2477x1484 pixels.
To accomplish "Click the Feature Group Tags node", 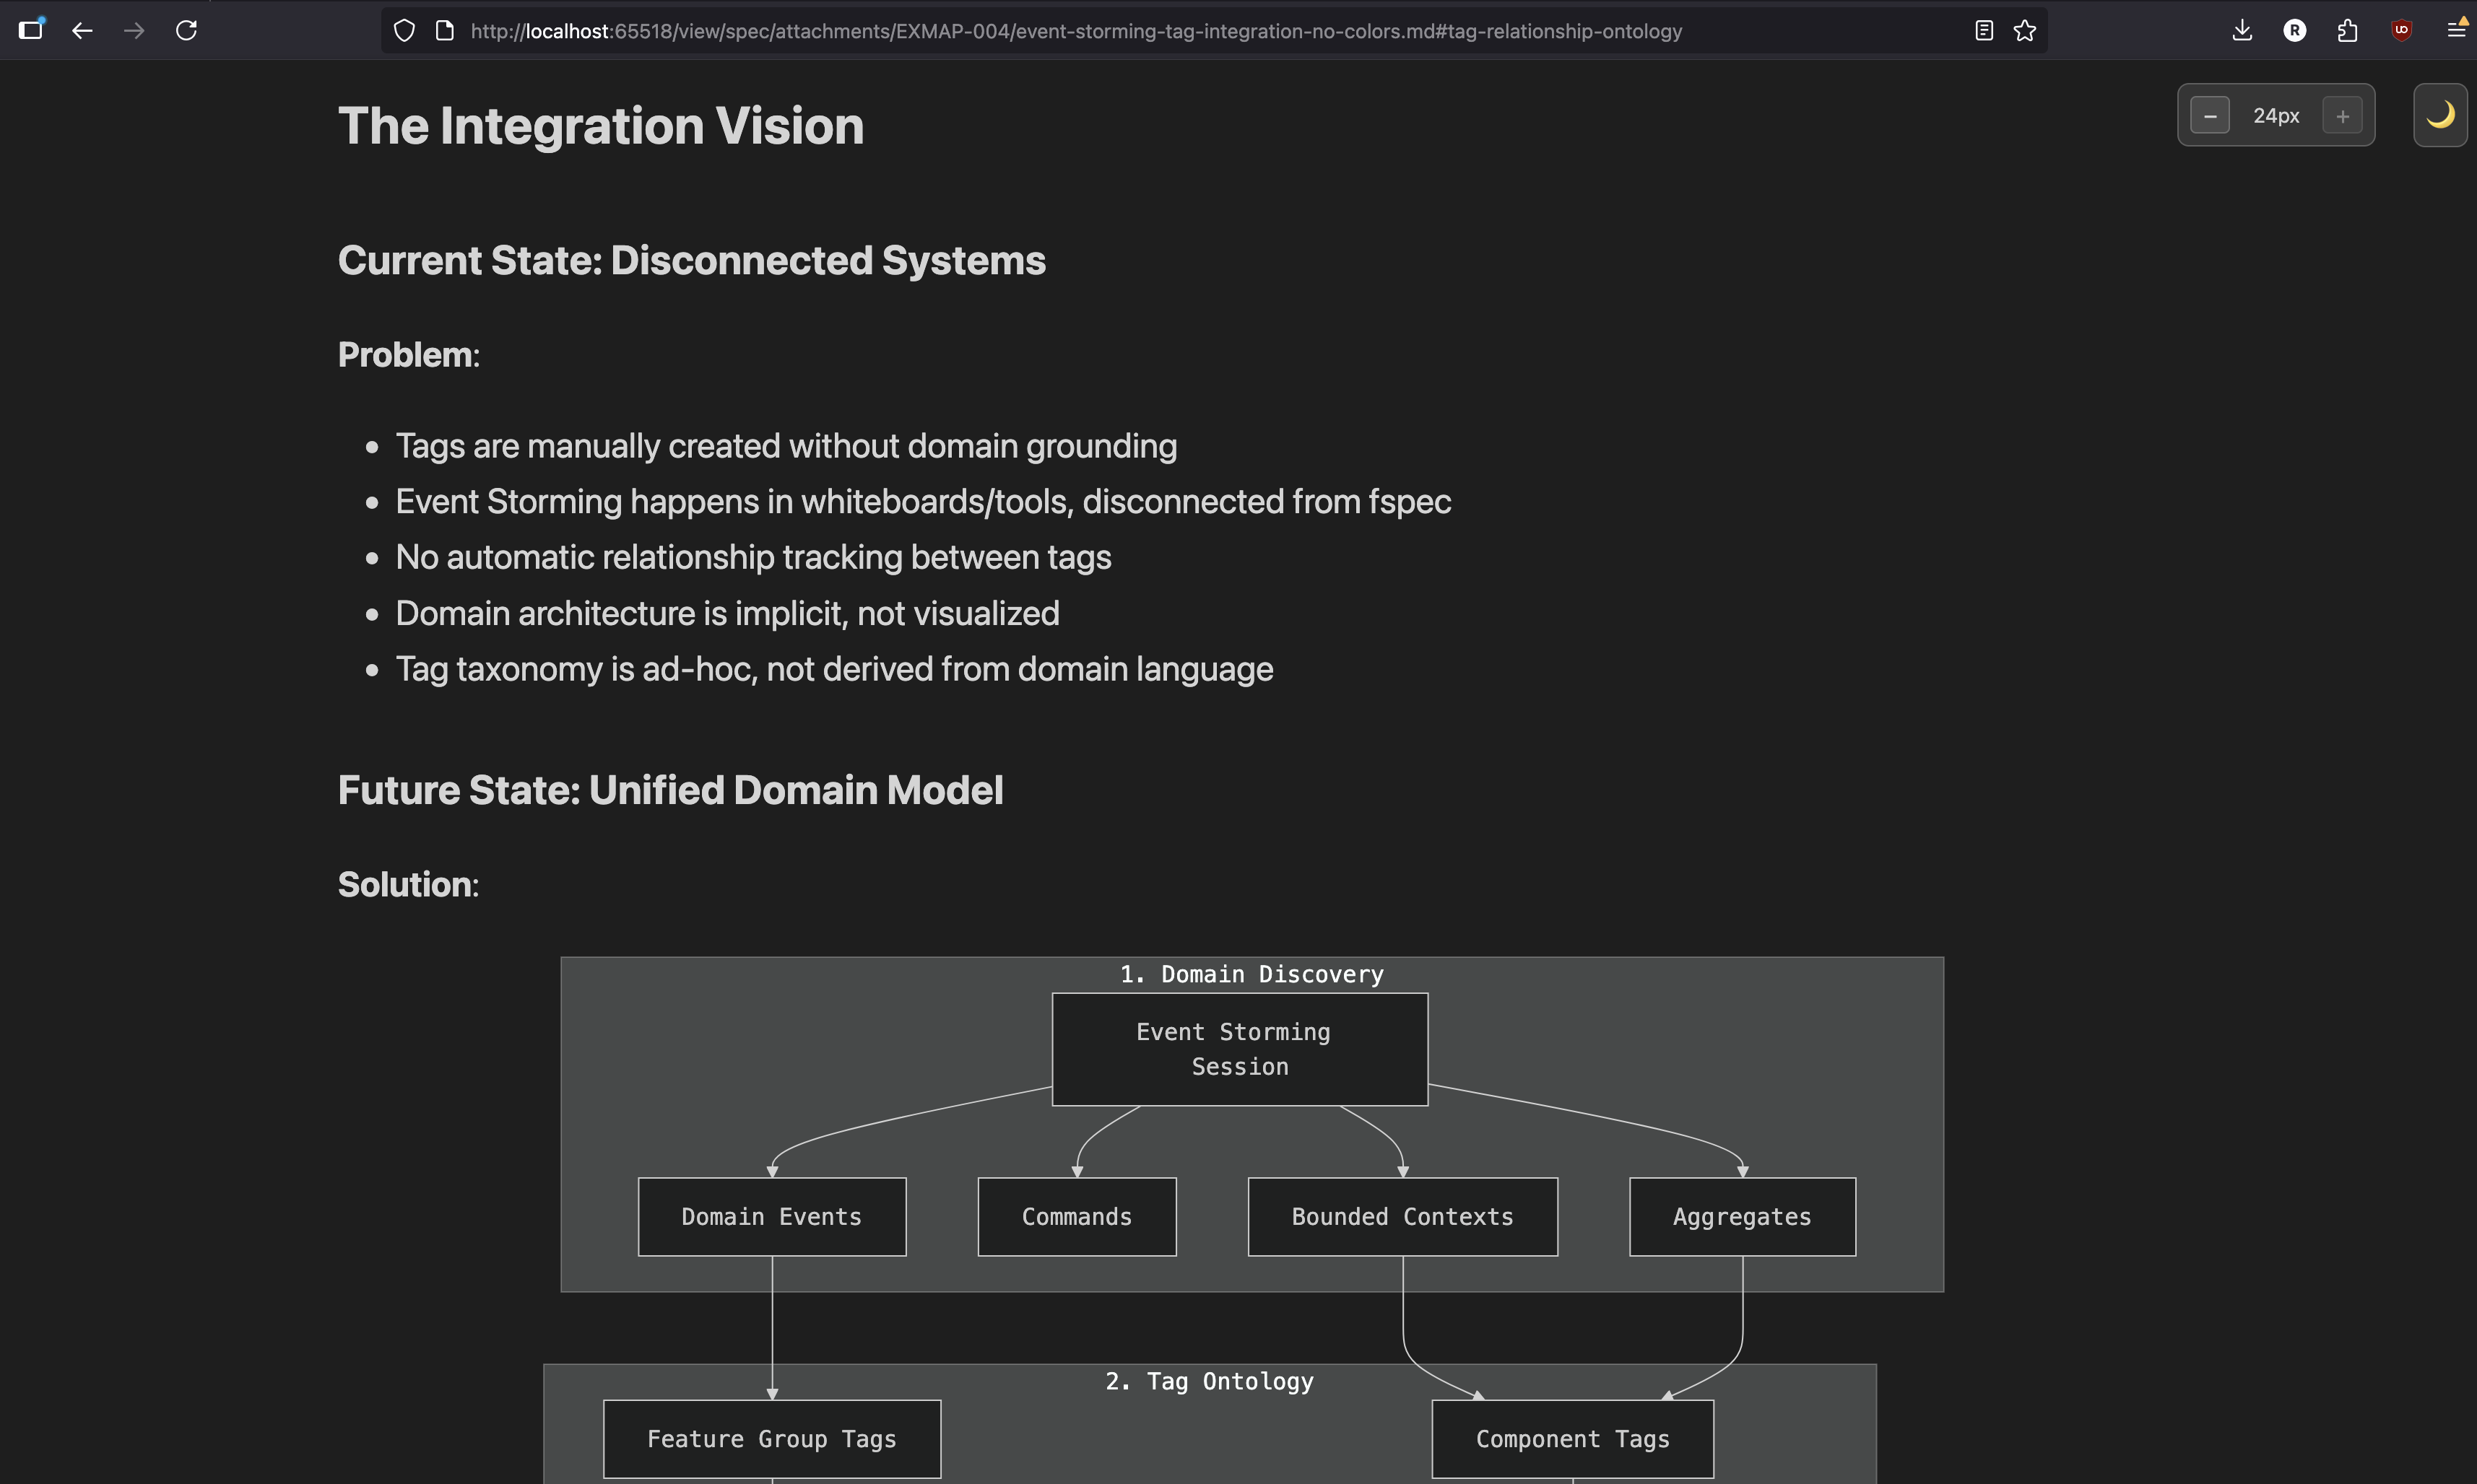I will [771, 1439].
